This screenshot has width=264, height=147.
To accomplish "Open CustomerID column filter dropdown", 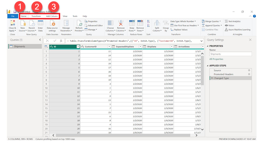I will pyautogui.click(x=109, y=47).
